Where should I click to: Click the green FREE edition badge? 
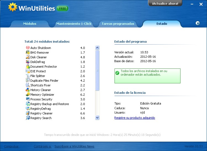coord(62,9)
